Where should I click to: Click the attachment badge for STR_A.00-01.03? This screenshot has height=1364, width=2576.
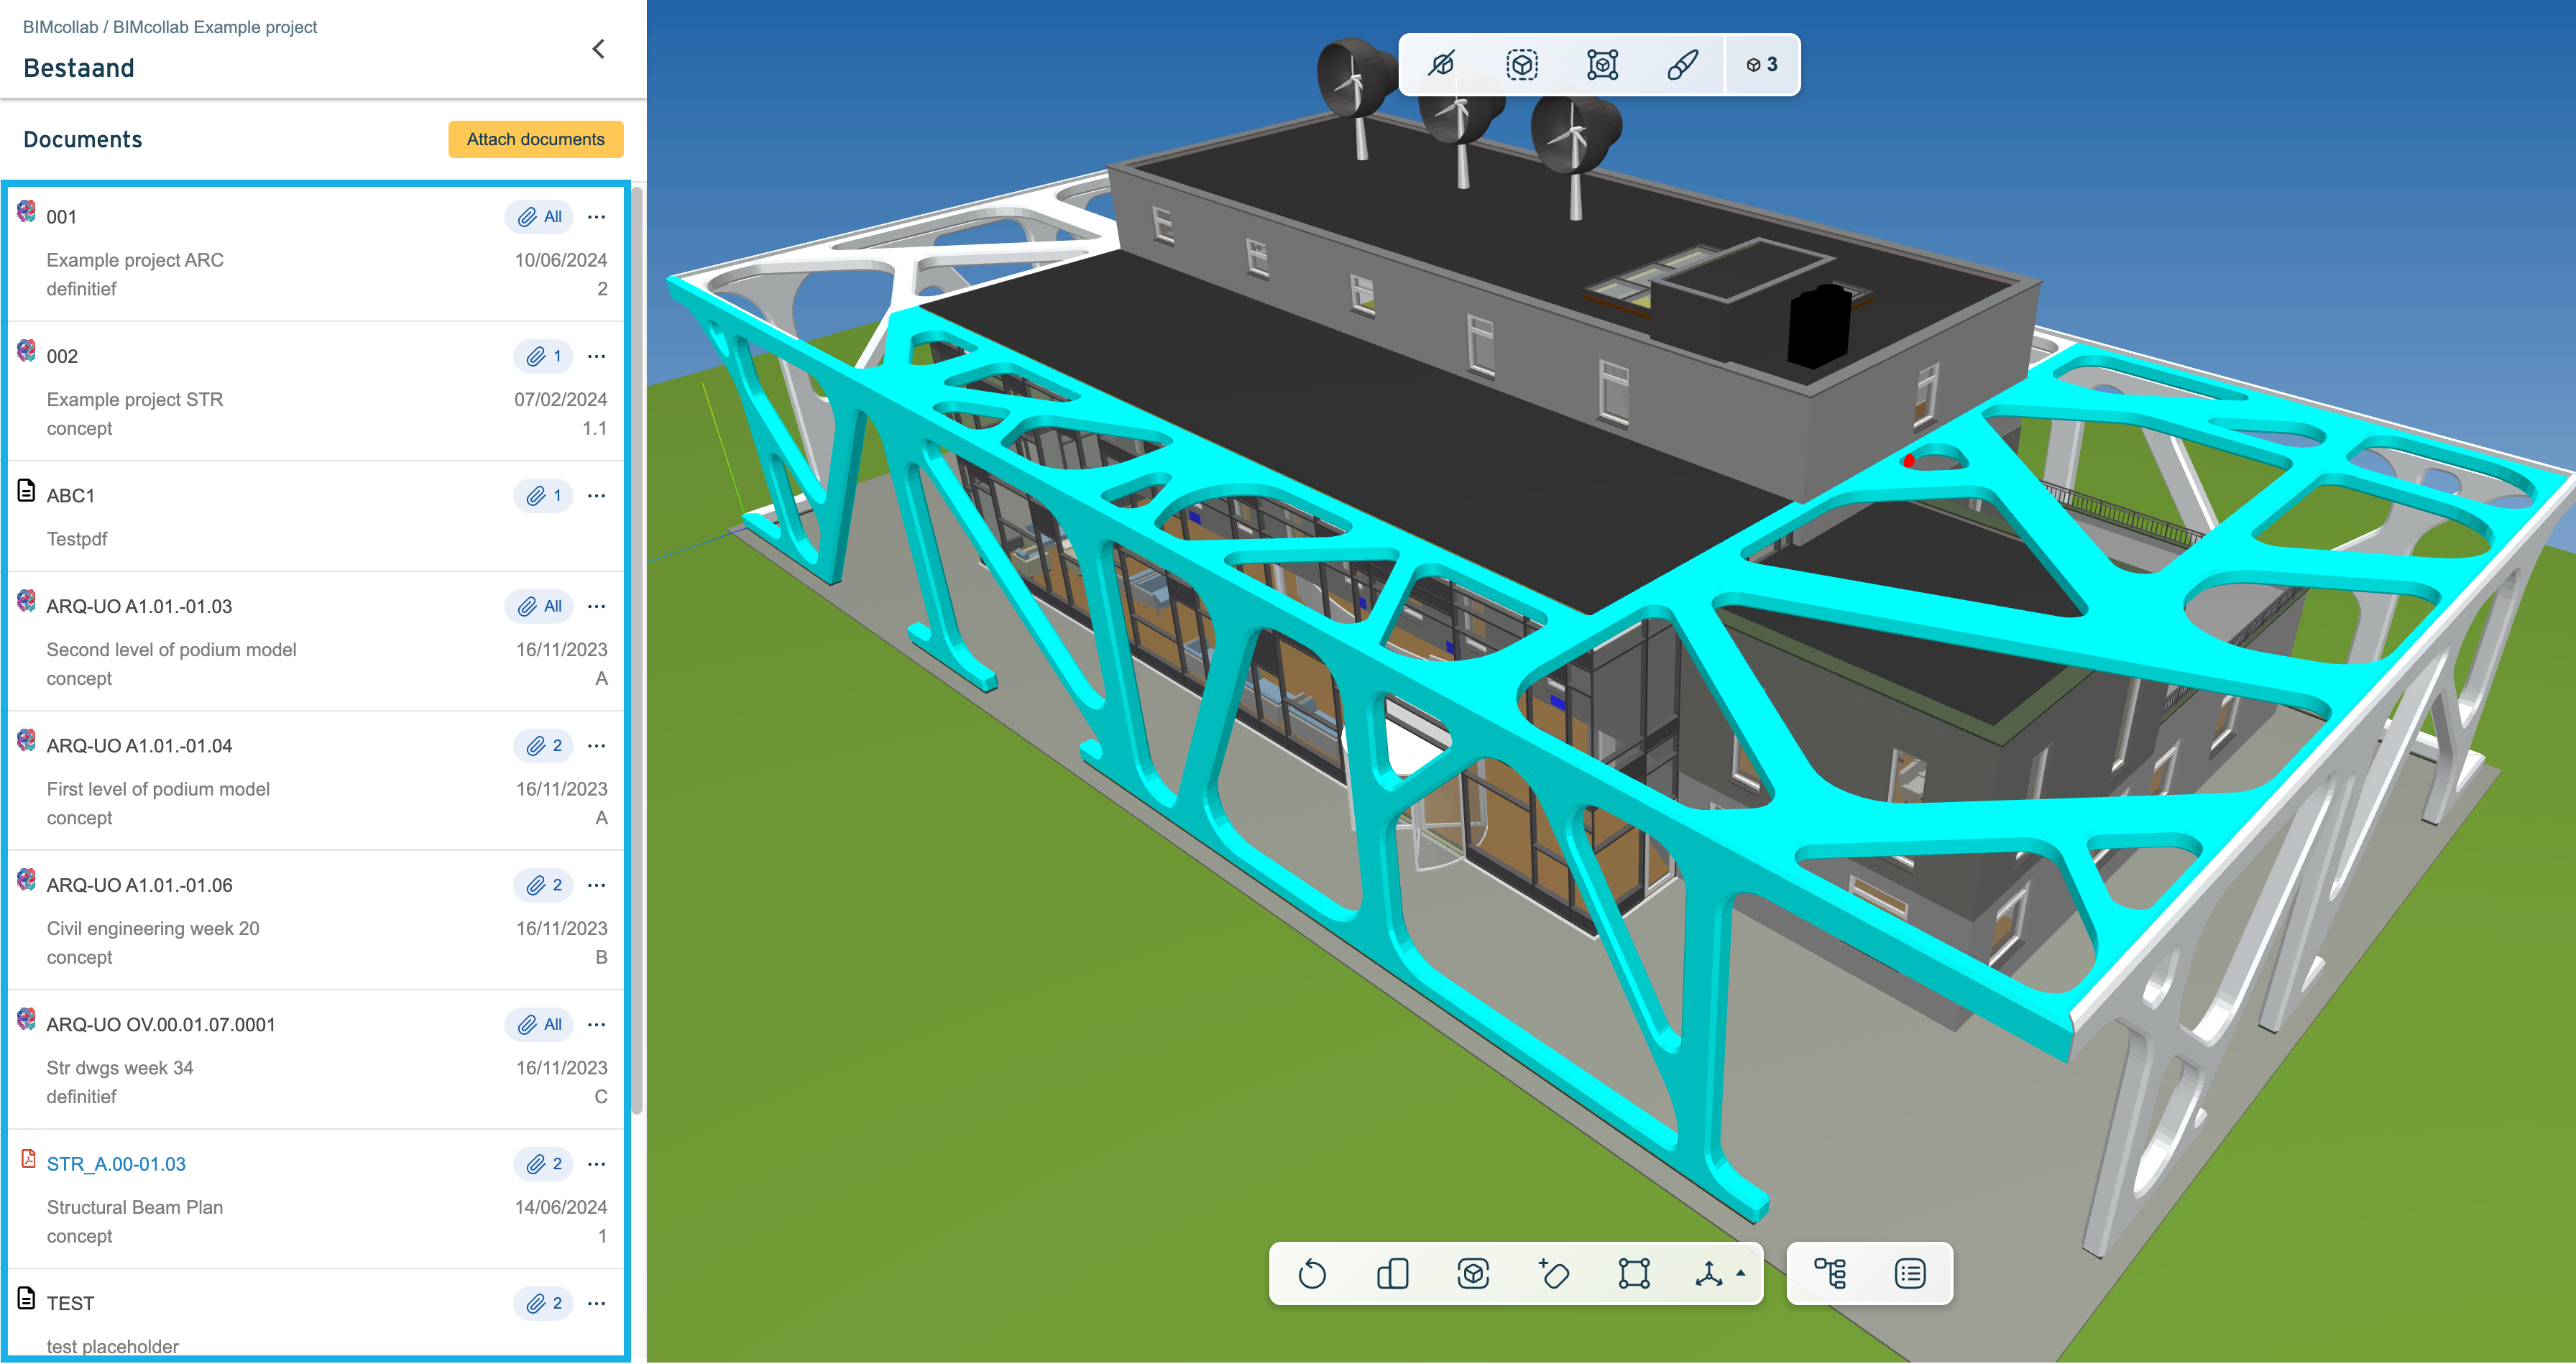[x=543, y=1164]
